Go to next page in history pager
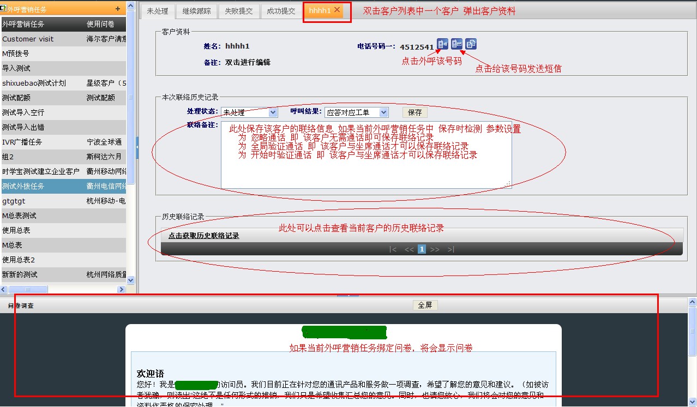The height and width of the screenshot is (407, 697). pyautogui.click(x=435, y=249)
